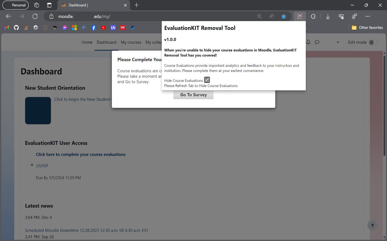Image resolution: width=387 pixels, height=241 pixels.
Task: Open the workspaces icon beside Personal
Action: [x=37, y=5]
